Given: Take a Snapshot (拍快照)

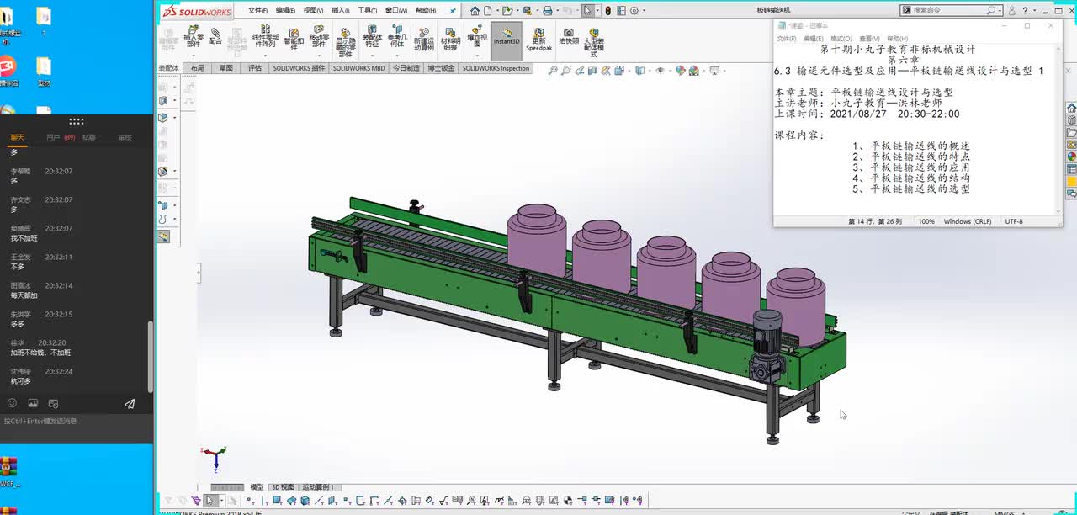Looking at the screenshot, I should pos(569,36).
